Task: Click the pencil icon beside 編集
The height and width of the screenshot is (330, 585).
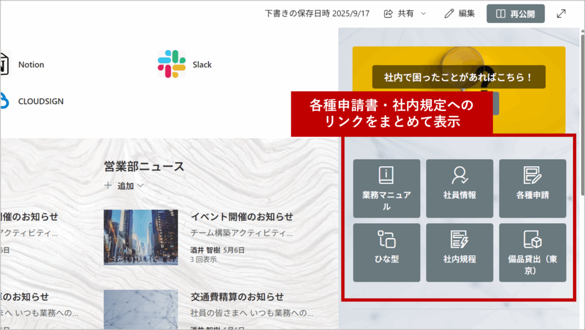Action: 449,14
